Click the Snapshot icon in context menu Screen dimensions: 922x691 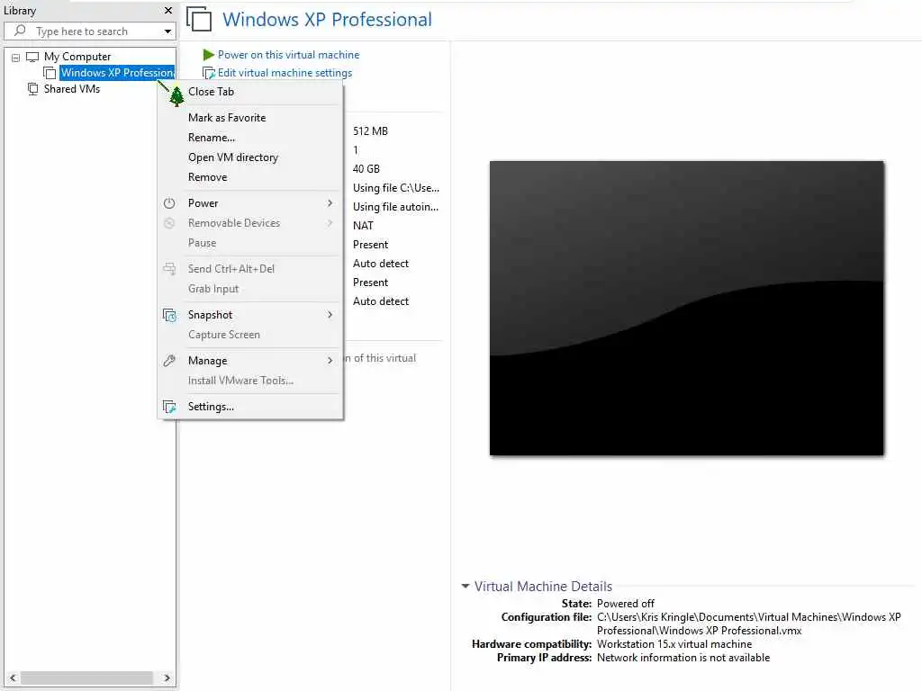tap(169, 315)
